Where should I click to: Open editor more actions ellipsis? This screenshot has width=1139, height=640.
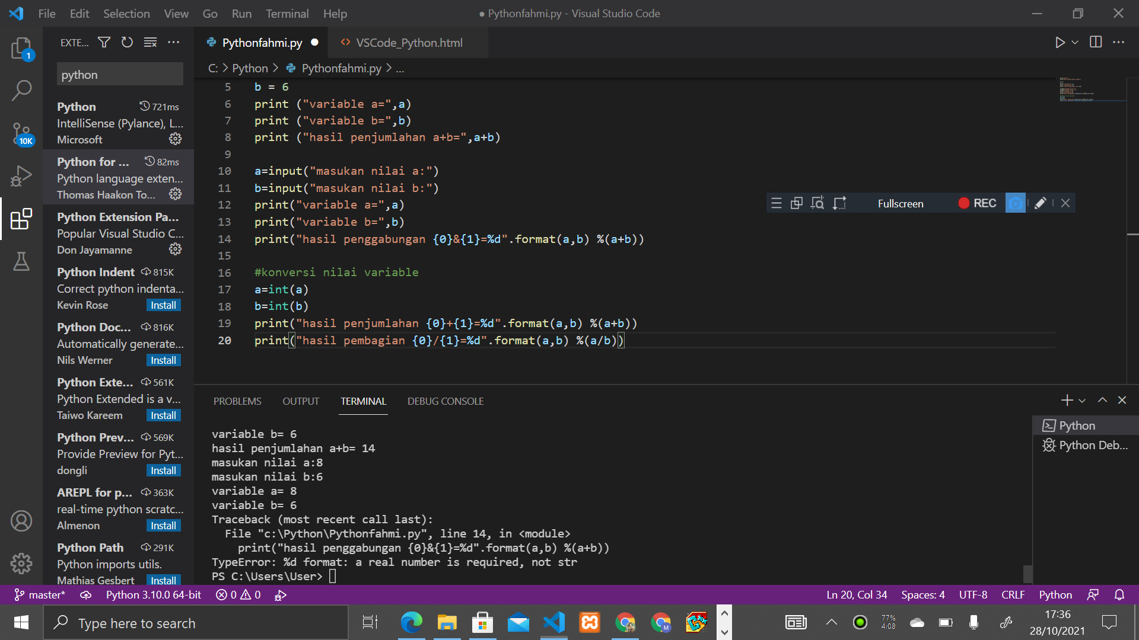[x=1118, y=42]
